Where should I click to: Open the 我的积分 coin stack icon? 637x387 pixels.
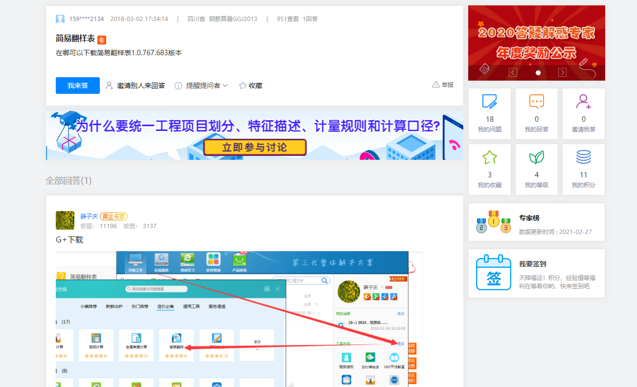point(584,157)
